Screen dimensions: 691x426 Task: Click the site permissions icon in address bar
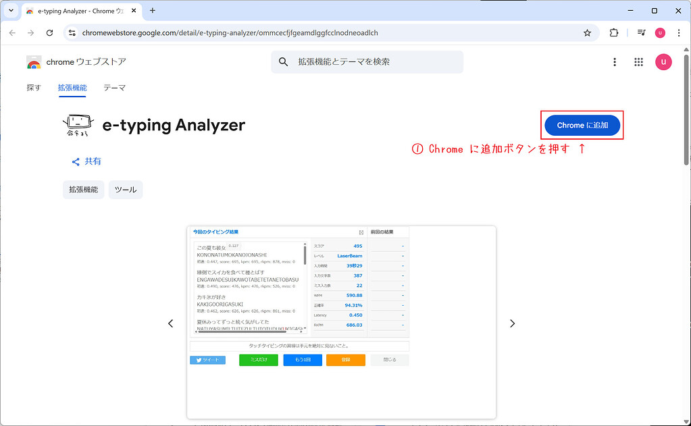[72, 32]
